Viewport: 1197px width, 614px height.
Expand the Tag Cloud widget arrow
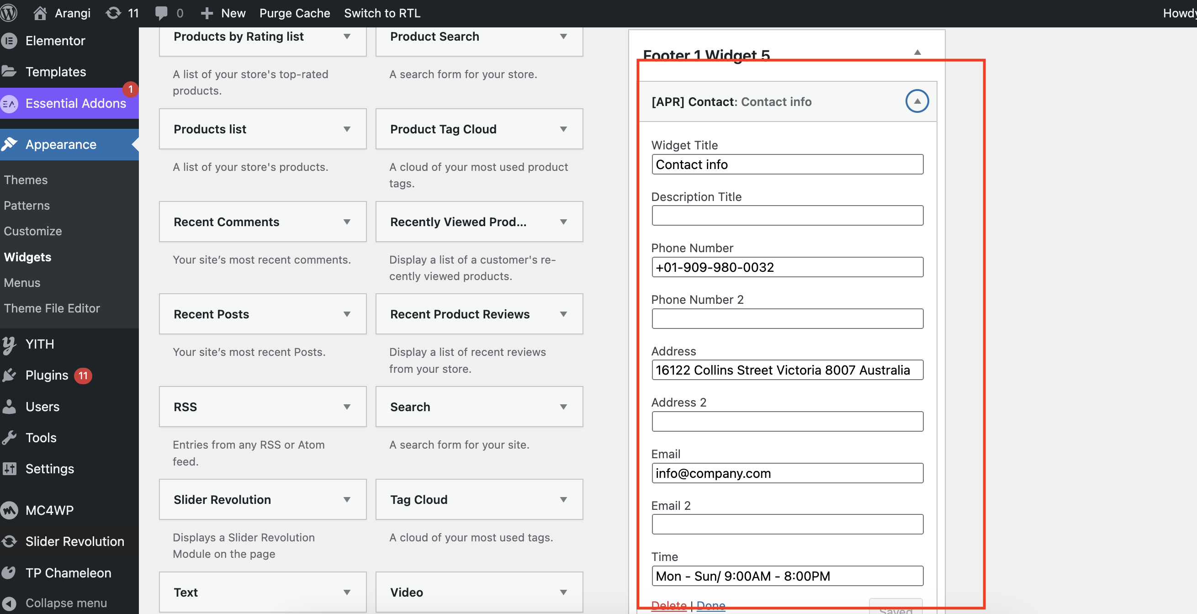563,500
